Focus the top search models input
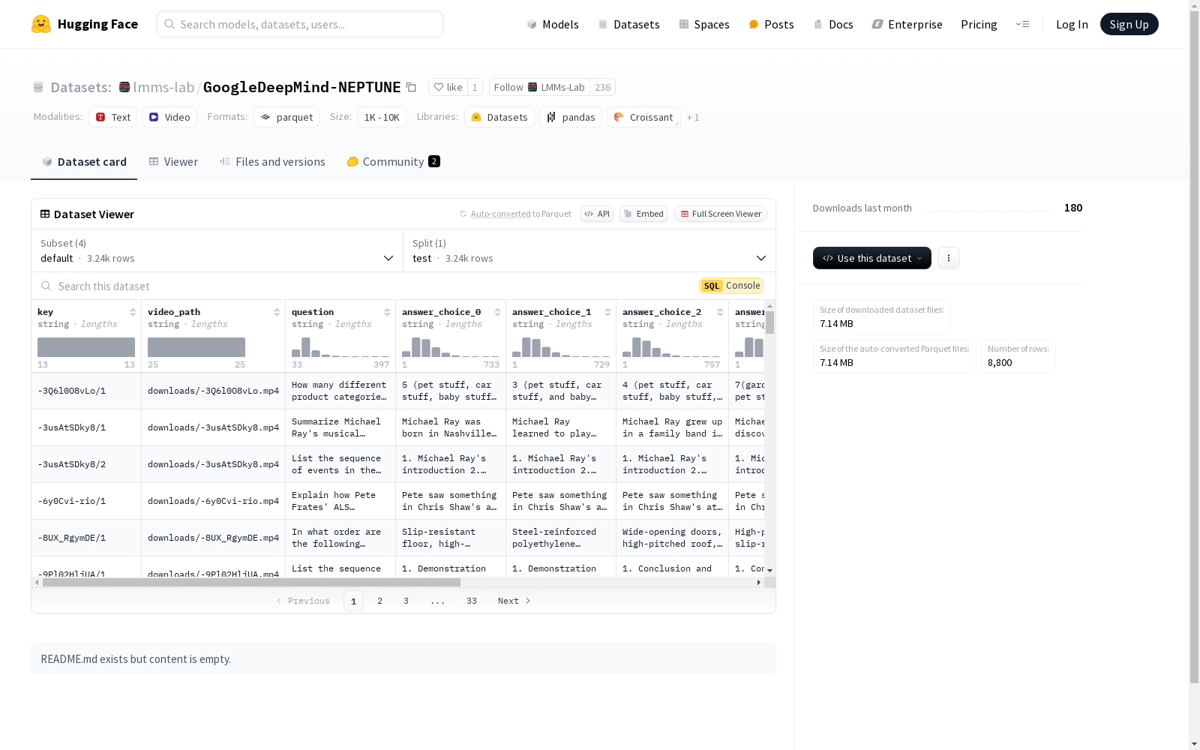 click(x=300, y=24)
